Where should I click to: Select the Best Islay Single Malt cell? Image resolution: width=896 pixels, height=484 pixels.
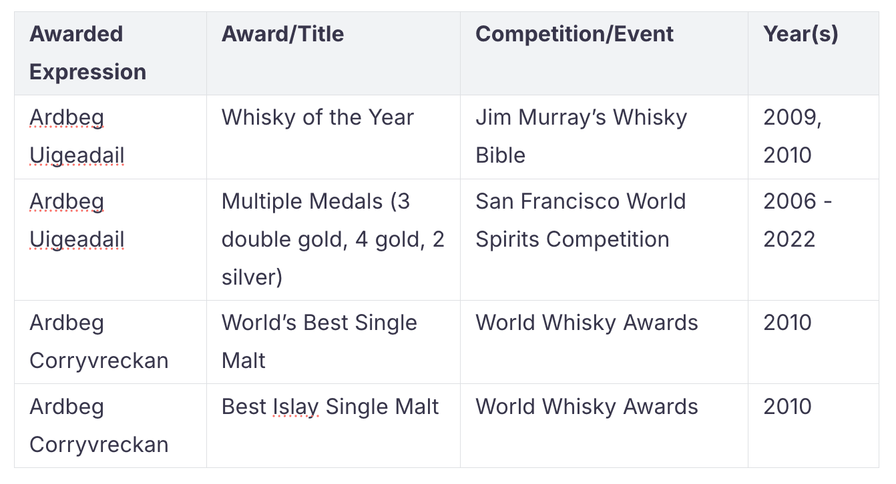click(333, 425)
